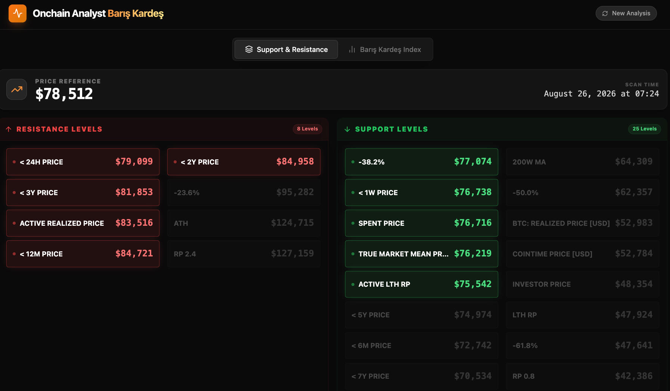Click the orange pulse app logo icon
The width and height of the screenshot is (670, 391).
[18, 13]
